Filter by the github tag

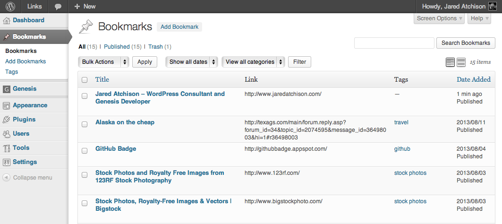tap(402, 149)
